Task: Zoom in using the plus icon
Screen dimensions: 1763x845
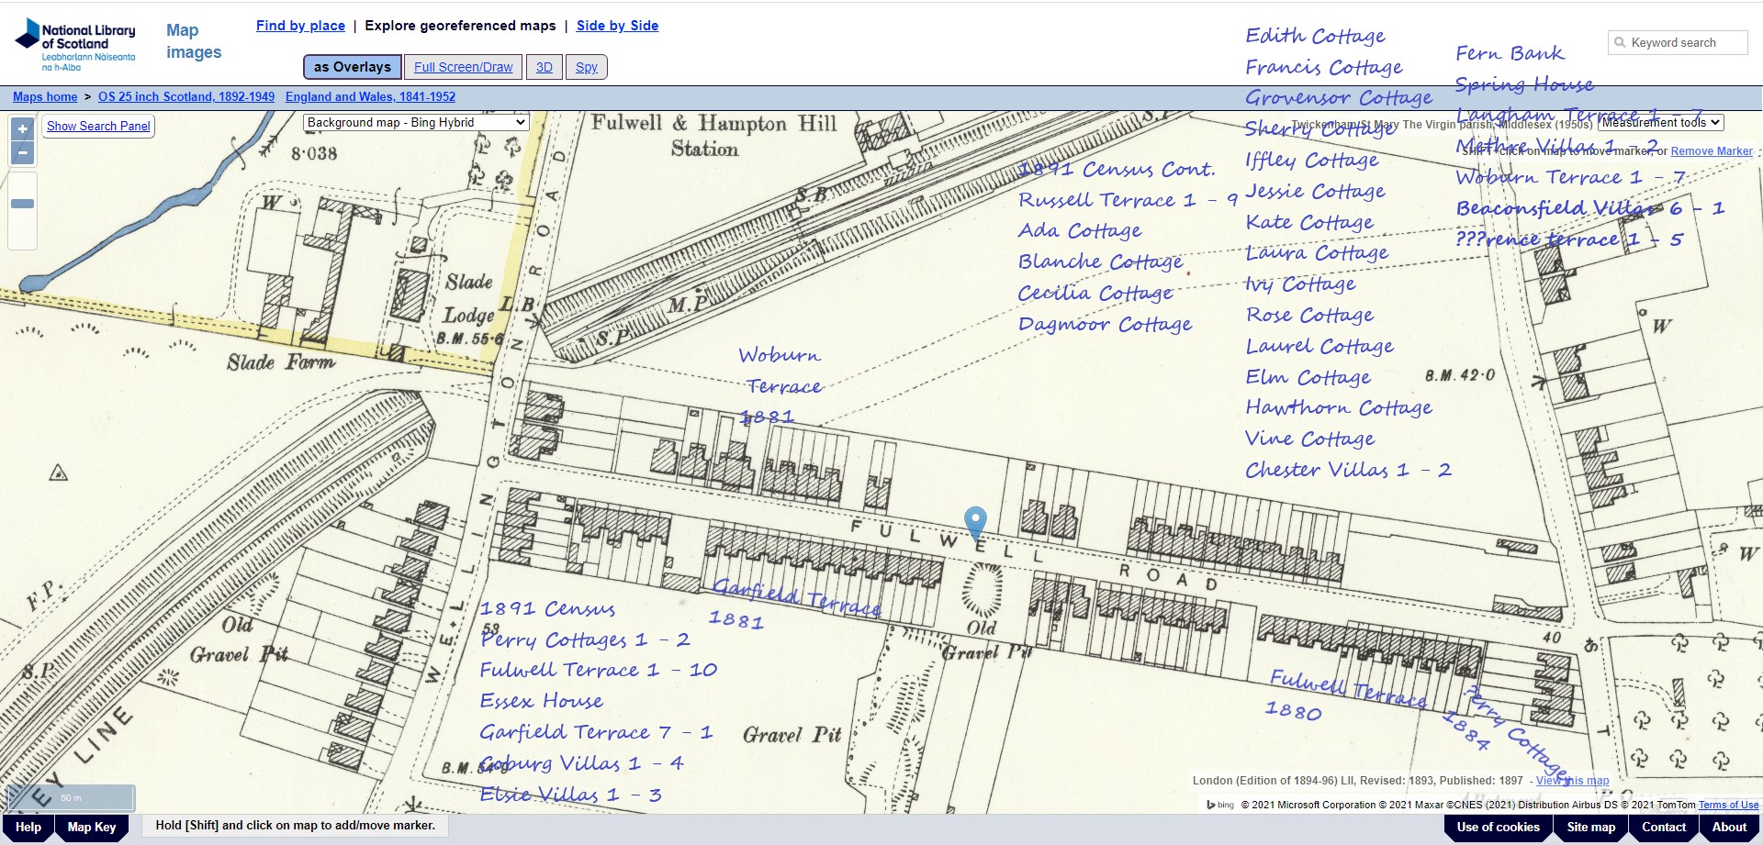Action: tap(21, 128)
